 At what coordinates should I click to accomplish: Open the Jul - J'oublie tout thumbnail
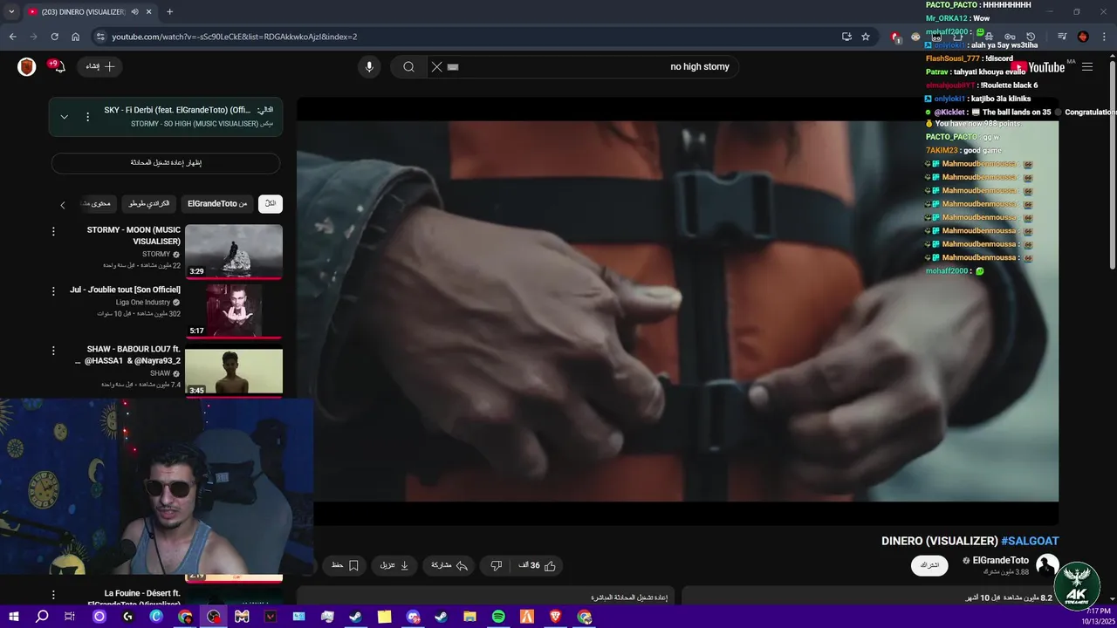click(234, 311)
